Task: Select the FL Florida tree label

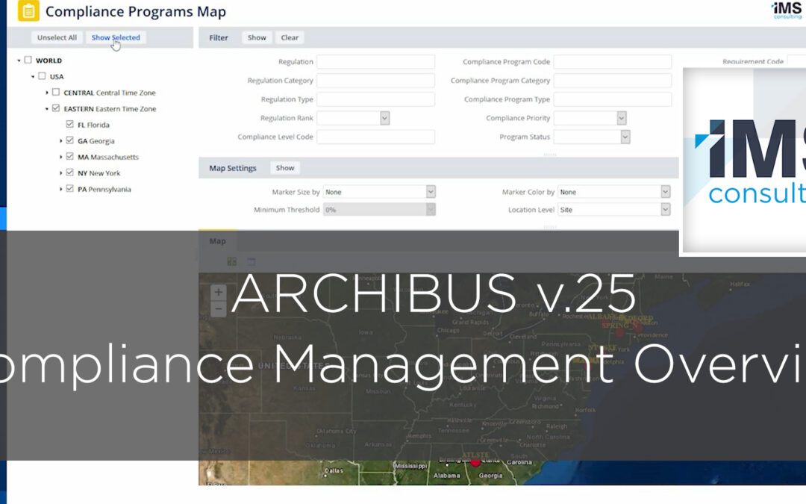Action: click(x=93, y=125)
